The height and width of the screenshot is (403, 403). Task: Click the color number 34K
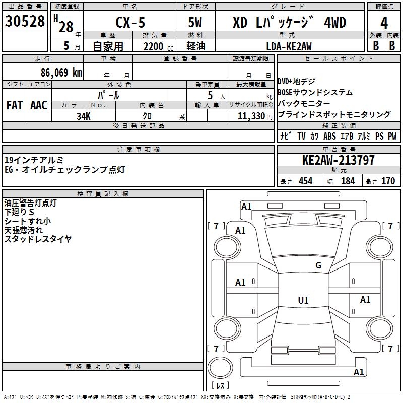(84, 116)
